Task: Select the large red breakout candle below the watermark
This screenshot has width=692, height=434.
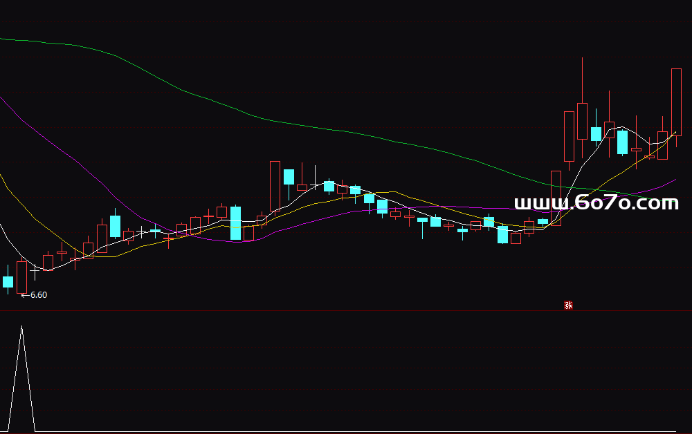Action: (x=556, y=198)
